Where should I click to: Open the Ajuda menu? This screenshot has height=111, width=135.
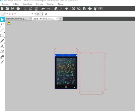(60, 4)
